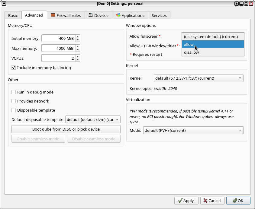
Task: Decrease Max memory with down arrow
Action: (x=78, y=50)
